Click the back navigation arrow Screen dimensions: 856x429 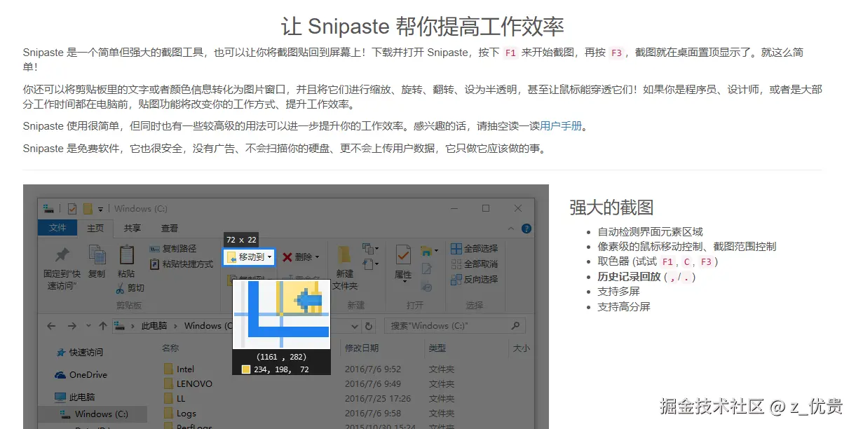[x=51, y=325]
